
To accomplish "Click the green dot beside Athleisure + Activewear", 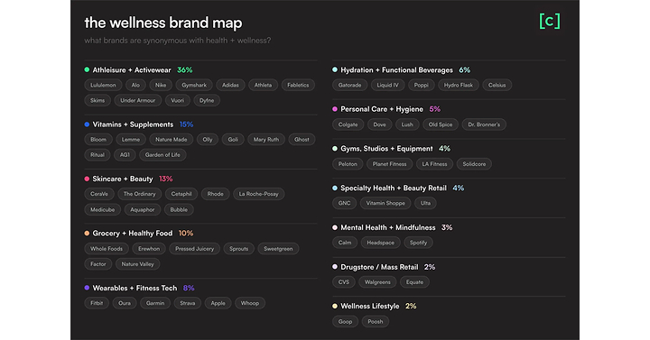I will pos(87,69).
